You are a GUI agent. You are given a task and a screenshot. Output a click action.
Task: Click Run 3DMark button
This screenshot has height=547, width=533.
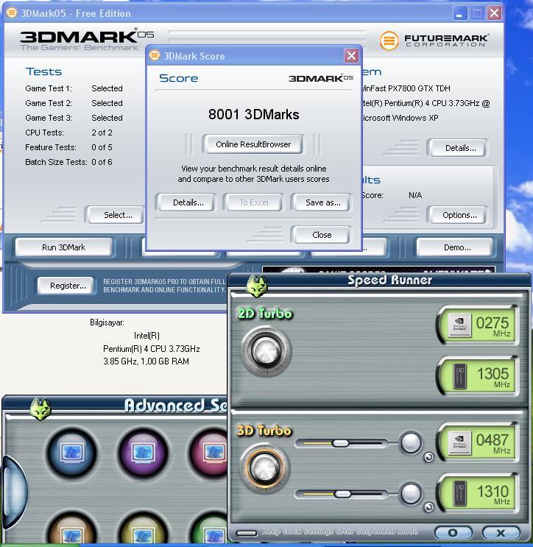click(x=63, y=247)
